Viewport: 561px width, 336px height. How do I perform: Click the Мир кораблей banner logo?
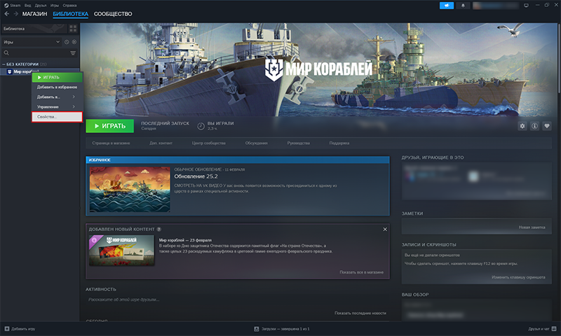[x=318, y=69]
